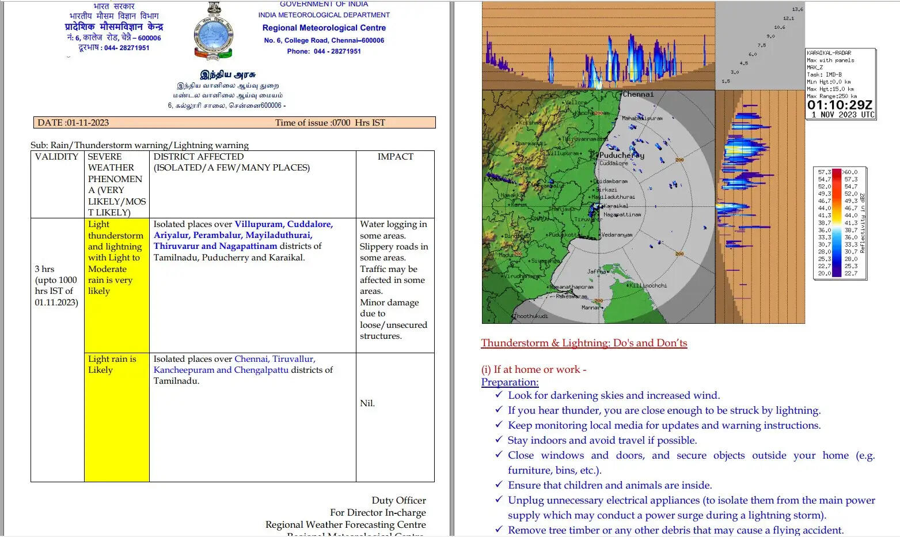Select the DATE :01-11-2023 field
The height and width of the screenshot is (537, 900).
coord(73,123)
